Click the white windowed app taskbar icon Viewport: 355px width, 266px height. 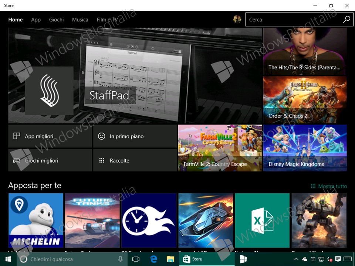tap(243, 259)
